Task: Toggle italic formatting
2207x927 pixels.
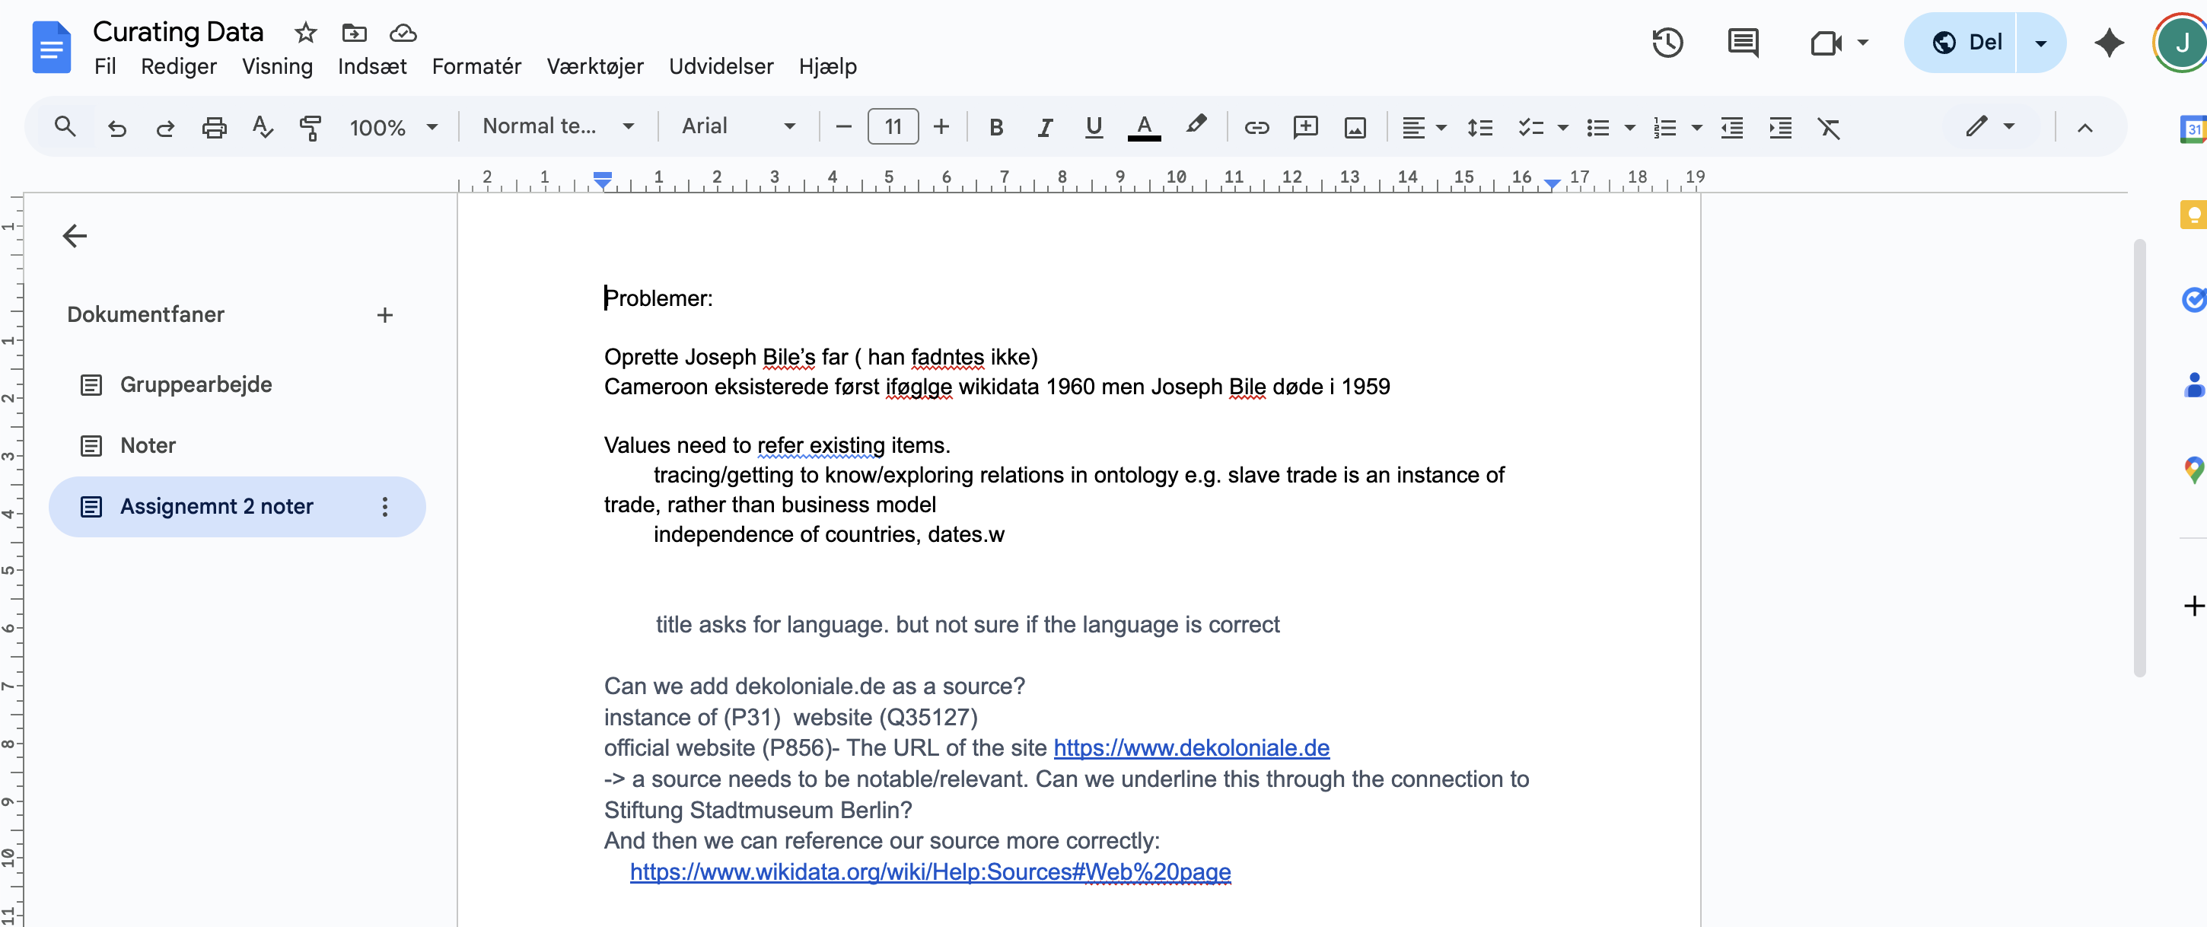Action: pyautogui.click(x=1044, y=127)
